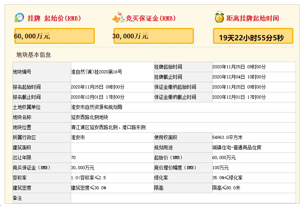Image resolution: width=305 pixels, height=206 pixels.
Task: Click the parcel name 延安西路北侧地块
Action: pyautogui.click(x=89, y=117)
